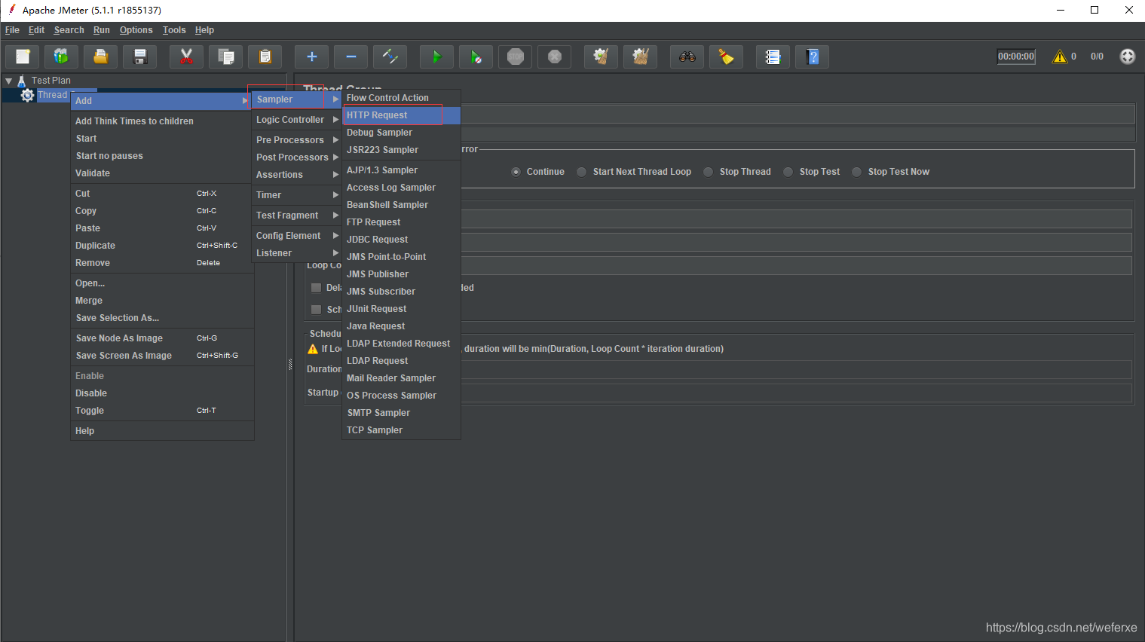Toggle the Scheduler checkbox
The width and height of the screenshot is (1145, 642).
coord(317,310)
